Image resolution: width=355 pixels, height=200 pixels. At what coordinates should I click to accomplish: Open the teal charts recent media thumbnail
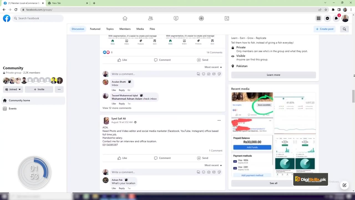[295, 156]
